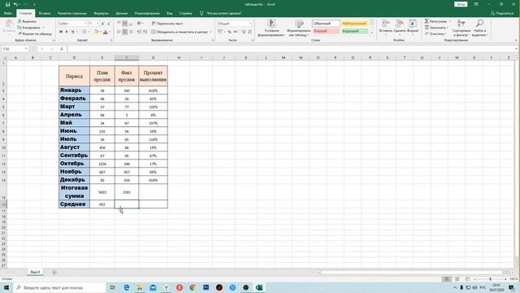Screen dimensions: 520x293
Task: Toggle bold formatting (Ж)
Action: (61, 32)
